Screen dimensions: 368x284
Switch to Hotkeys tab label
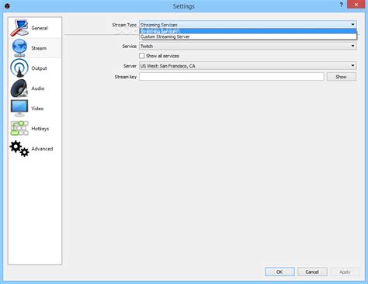(x=40, y=129)
